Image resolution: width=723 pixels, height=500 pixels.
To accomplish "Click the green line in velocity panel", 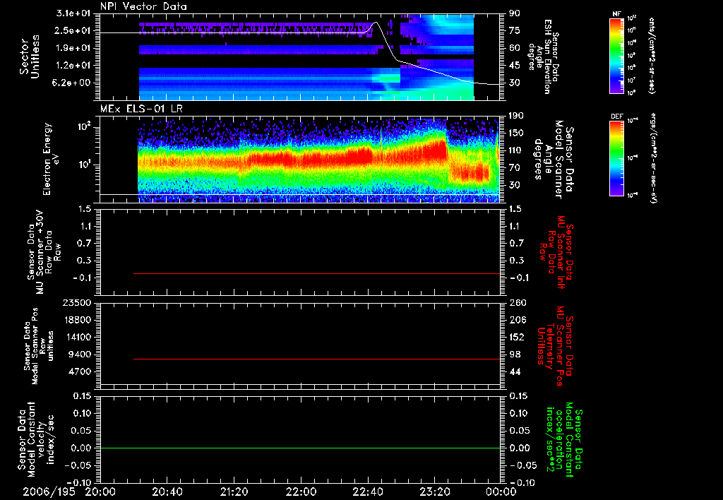I will click(x=300, y=448).
